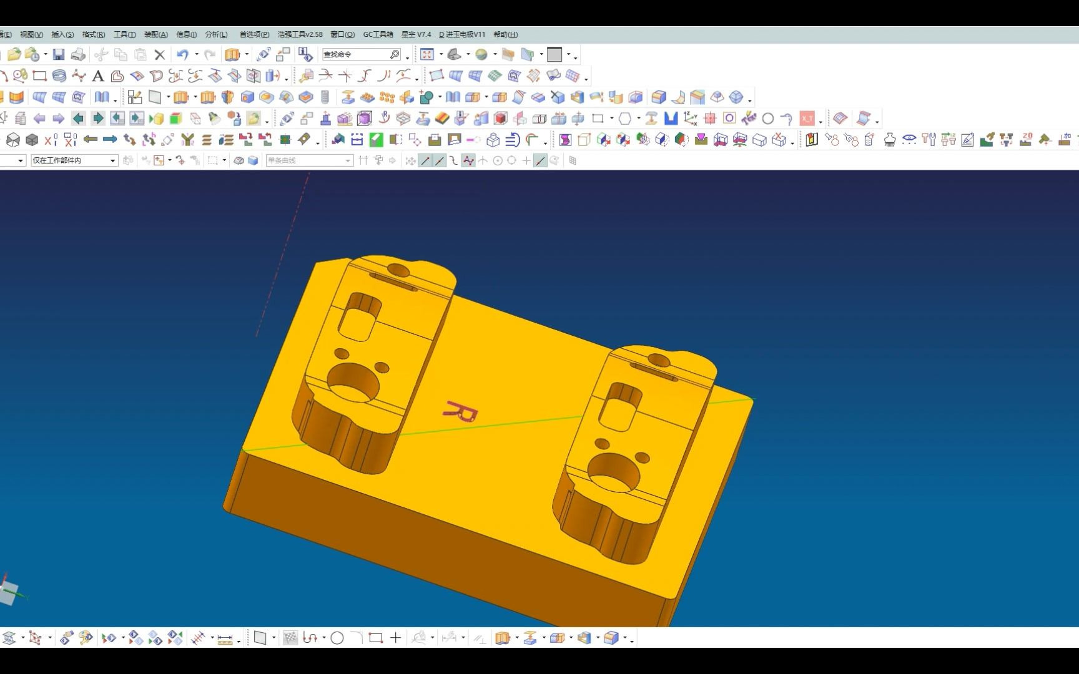Expand the hexagon tool dropdown arrow
The image size is (1079, 674).
639,119
